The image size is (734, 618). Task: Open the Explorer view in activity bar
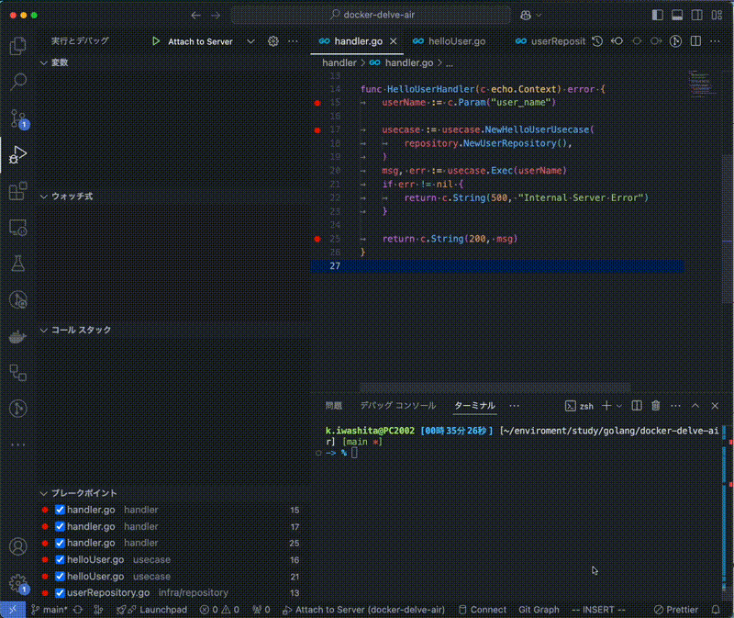click(18, 46)
